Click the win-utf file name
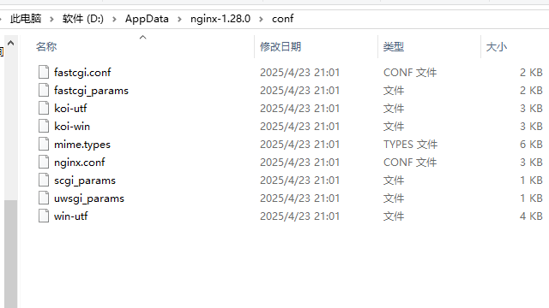This screenshot has width=549, height=308. 70,216
